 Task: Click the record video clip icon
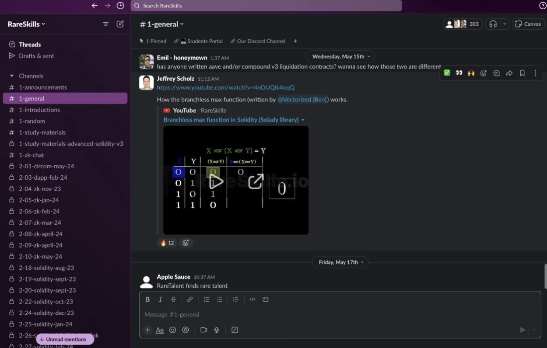(x=203, y=330)
